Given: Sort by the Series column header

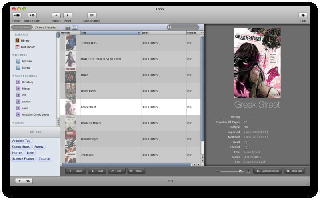Looking at the screenshot, I should pyautogui.click(x=164, y=33).
